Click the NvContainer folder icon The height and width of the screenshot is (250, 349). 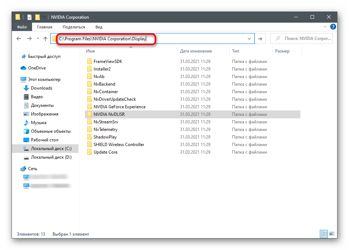[x=89, y=92]
